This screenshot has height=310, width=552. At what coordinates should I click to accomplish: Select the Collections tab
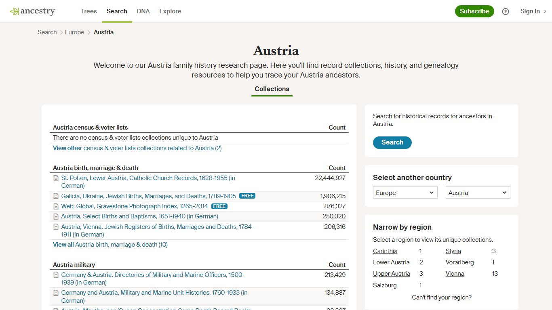[272, 89]
